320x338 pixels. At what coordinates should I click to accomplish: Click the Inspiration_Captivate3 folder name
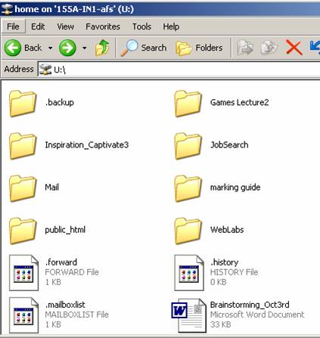click(x=87, y=145)
